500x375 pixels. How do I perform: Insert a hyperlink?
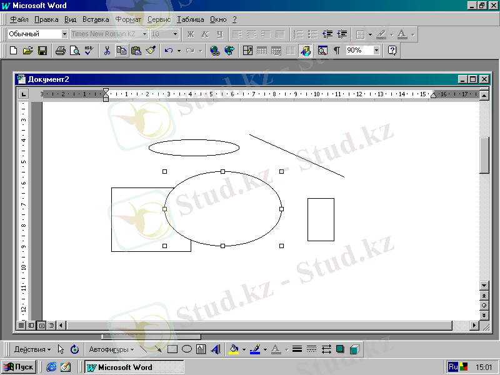215,51
